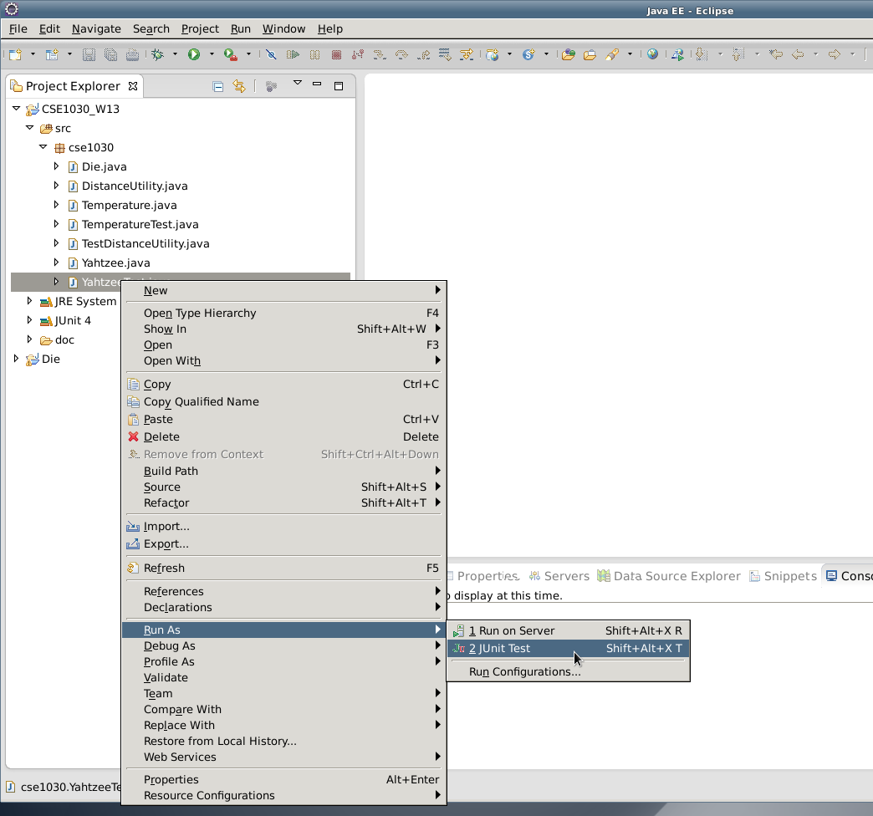Viewport: 873px width, 816px height.
Task: Click the red Terminate toolbar icon
Action: pyautogui.click(x=336, y=54)
